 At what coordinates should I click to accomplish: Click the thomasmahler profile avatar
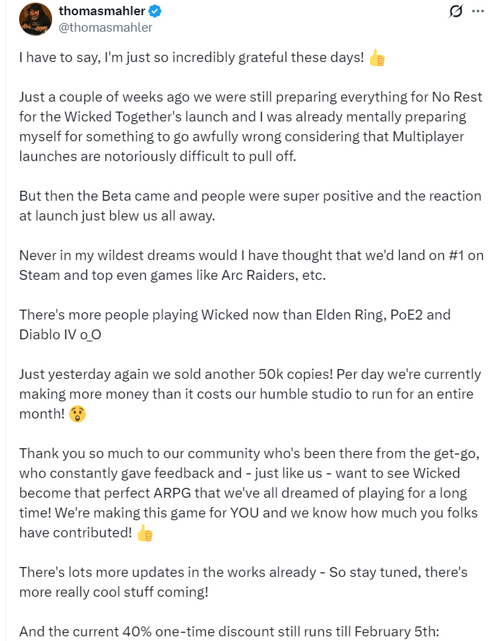36,19
